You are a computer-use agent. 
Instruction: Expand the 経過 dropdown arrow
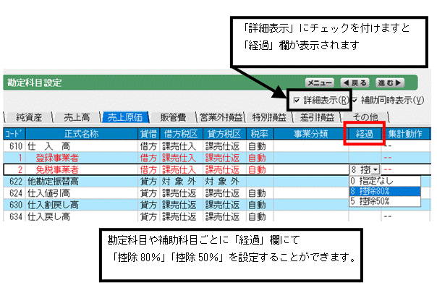pyautogui.click(x=376, y=169)
